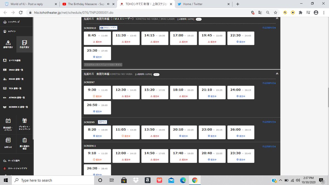This screenshot has width=329, height=185.
Task: Select the 22:30 showtime on SCREEN10
Action: point(240,38)
